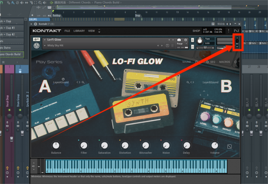Open Lo-Fi Glow settings gear beside MACROS
Viewport: 268px width, 184px height.
point(236,62)
